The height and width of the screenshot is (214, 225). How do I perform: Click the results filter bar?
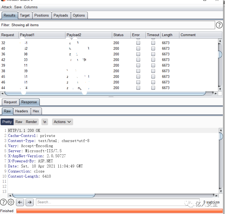[108, 25]
